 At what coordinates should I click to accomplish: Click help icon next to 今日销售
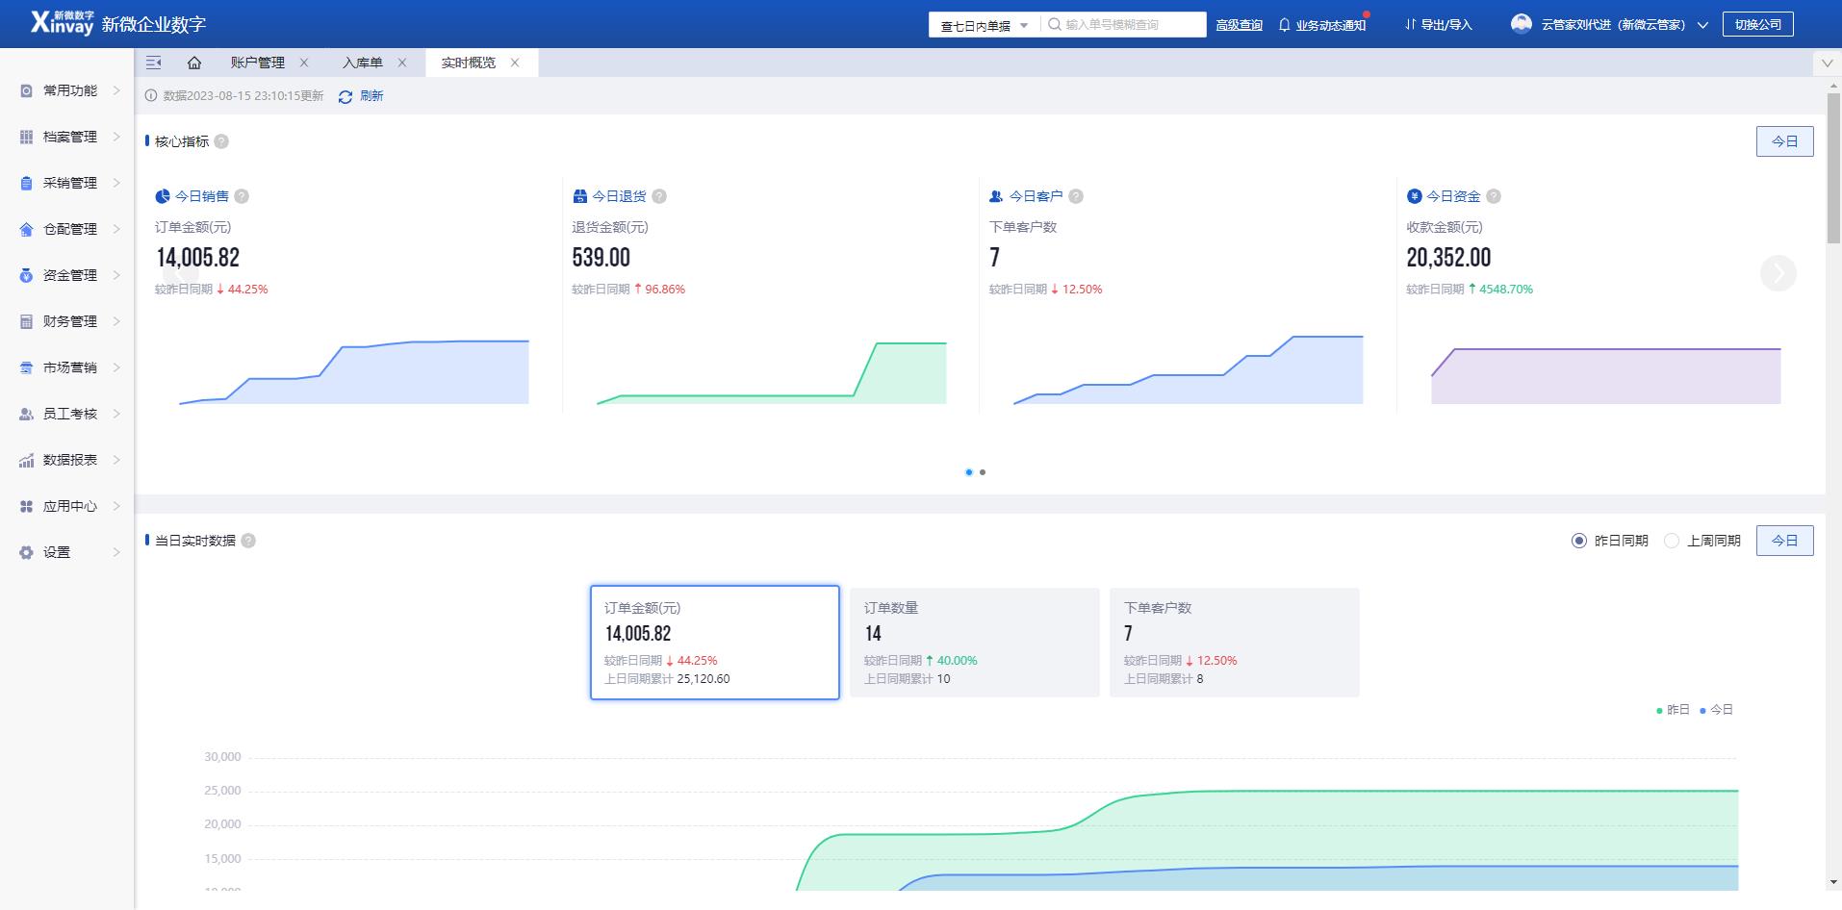pos(242,196)
